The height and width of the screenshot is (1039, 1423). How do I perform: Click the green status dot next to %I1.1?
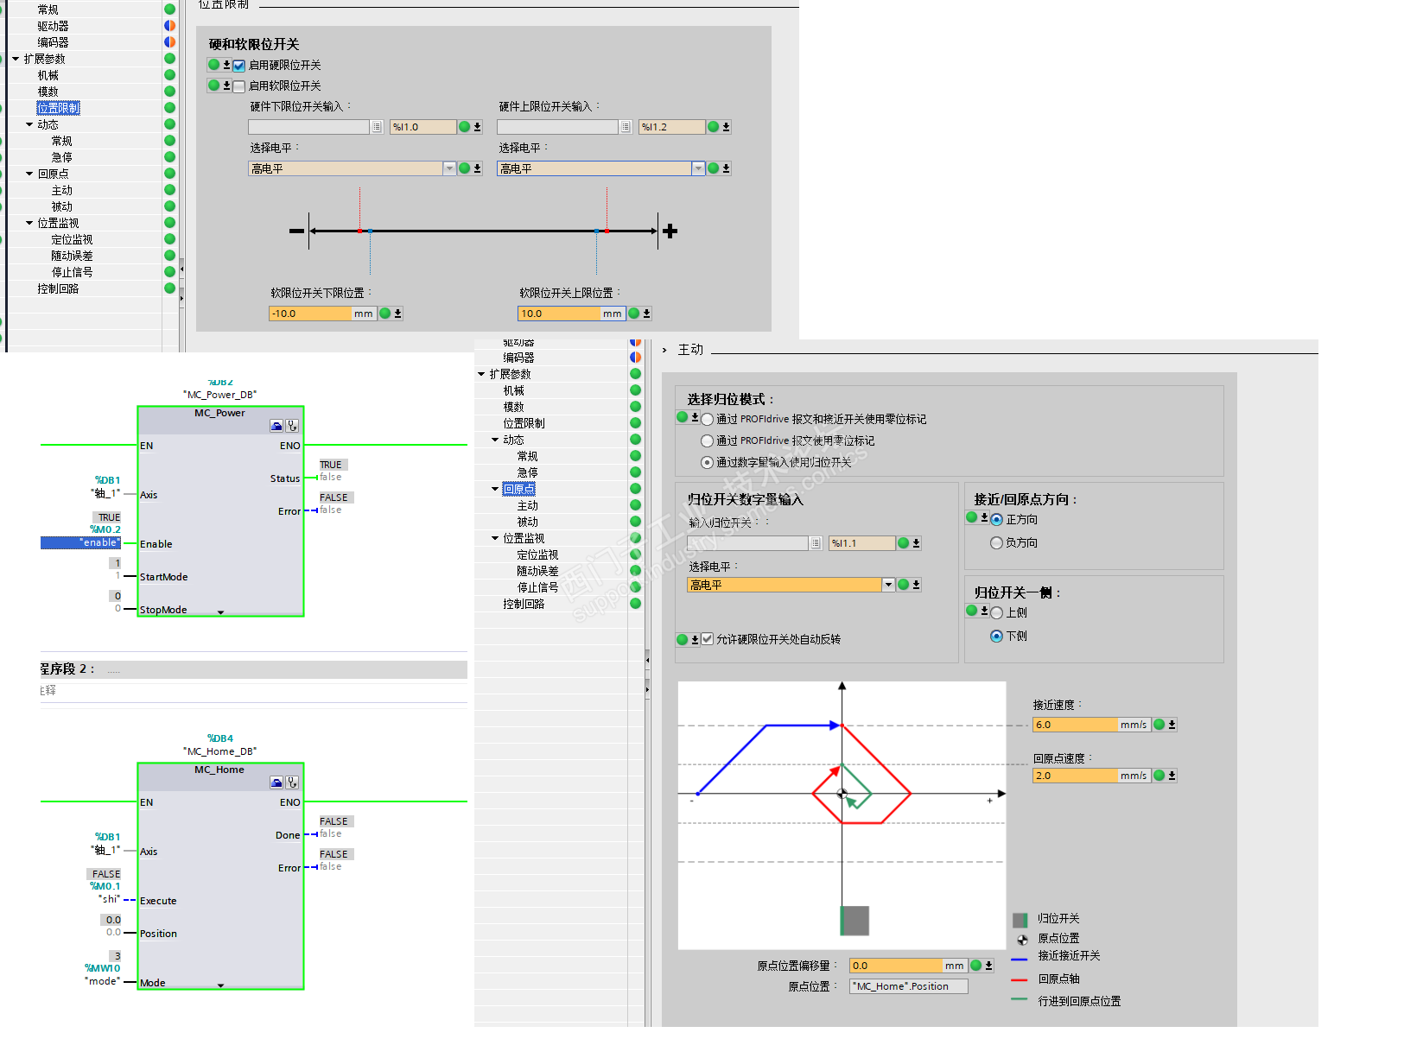point(903,543)
